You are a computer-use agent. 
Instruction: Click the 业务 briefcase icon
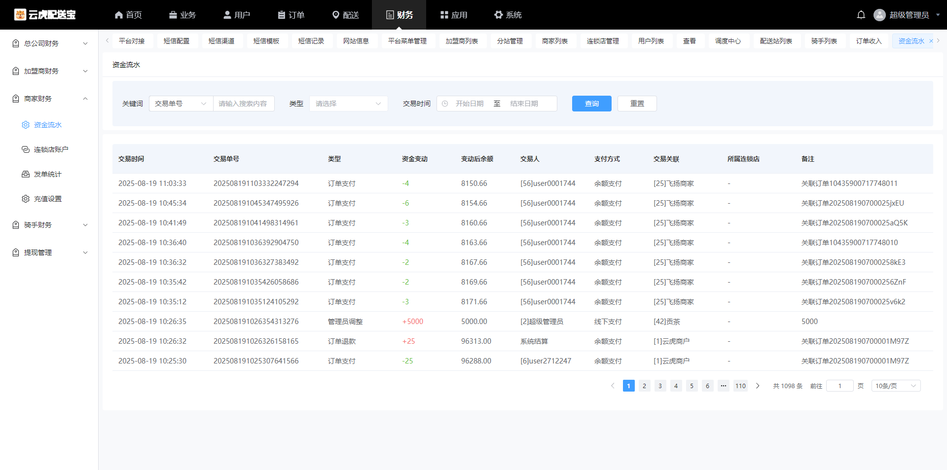pos(173,15)
